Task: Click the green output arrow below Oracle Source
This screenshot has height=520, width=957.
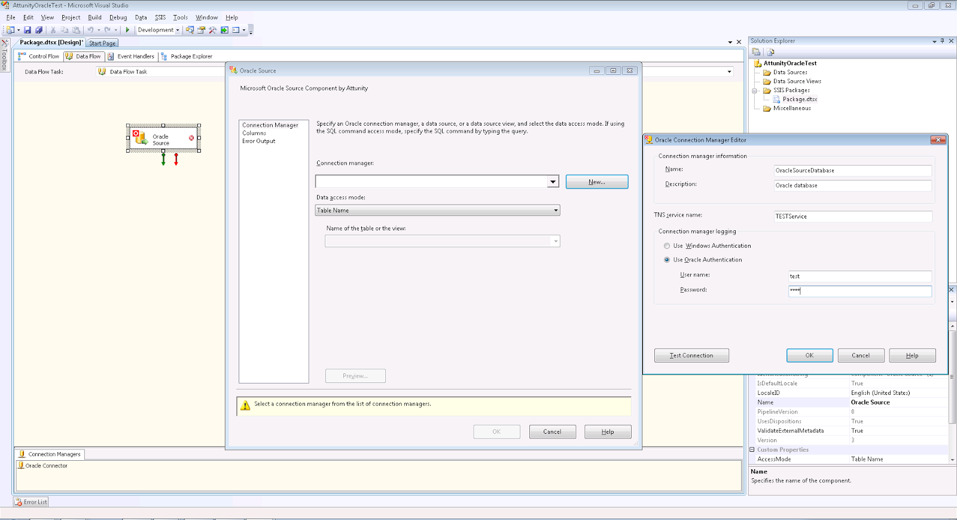Action: [163, 159]
